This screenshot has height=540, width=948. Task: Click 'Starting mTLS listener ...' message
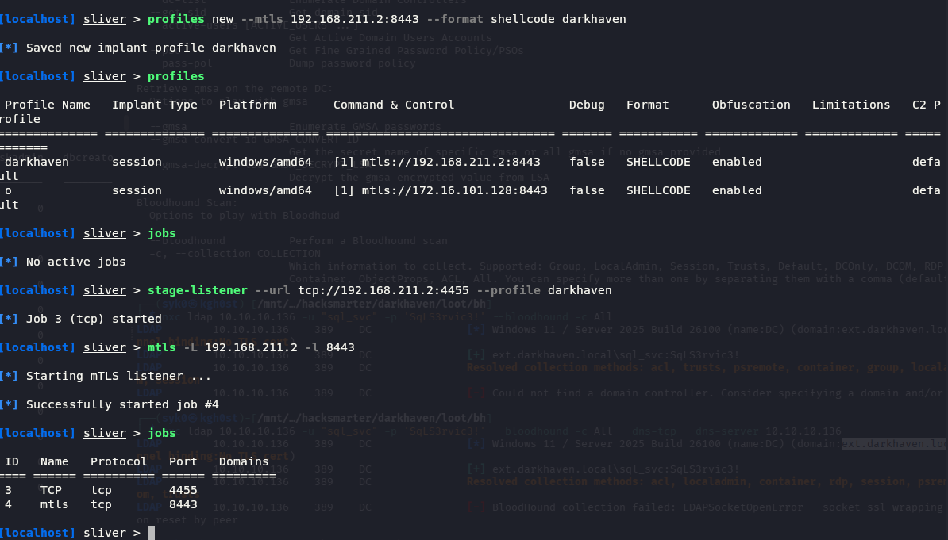118,377
